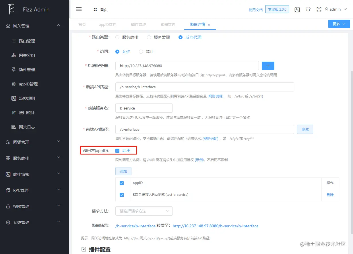Click the 测试 button beside 前端API路径
The image size is (353, 254).
[305, 129]
